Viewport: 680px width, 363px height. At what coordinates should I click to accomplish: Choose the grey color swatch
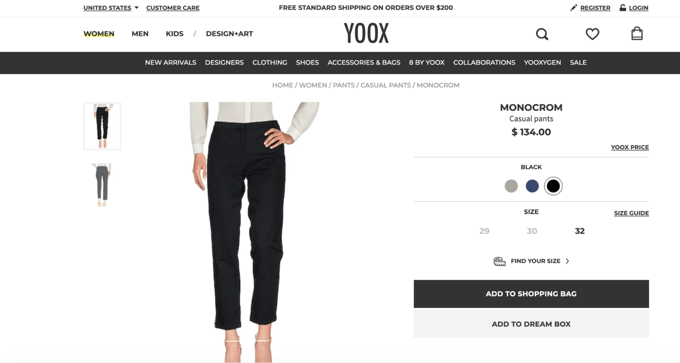point(511,186)
